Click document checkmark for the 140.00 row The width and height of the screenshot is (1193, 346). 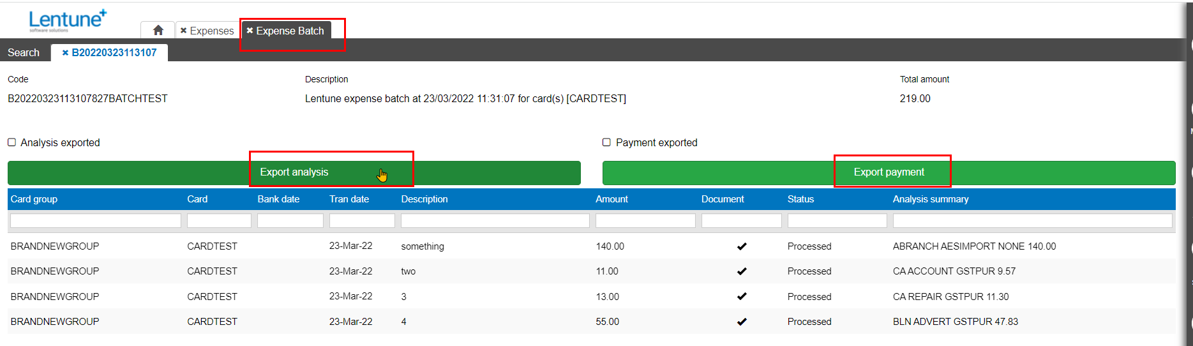742,246
